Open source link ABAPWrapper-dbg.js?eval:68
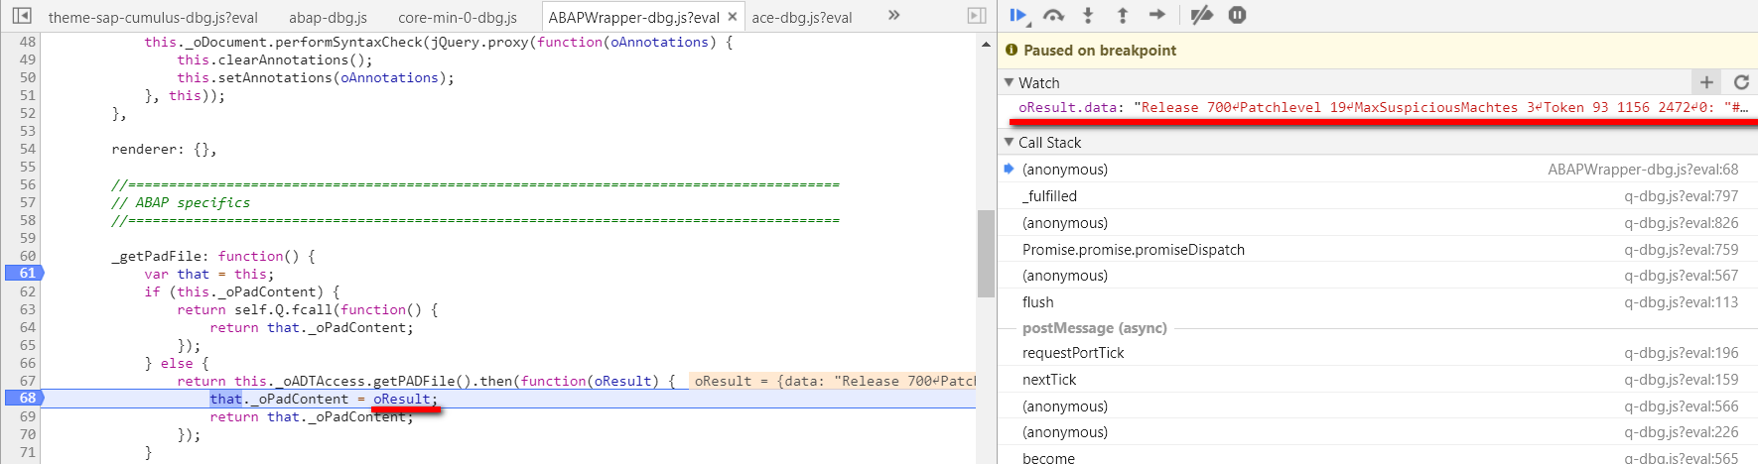Screen dimensions: 1758x464 [1643, 170]
